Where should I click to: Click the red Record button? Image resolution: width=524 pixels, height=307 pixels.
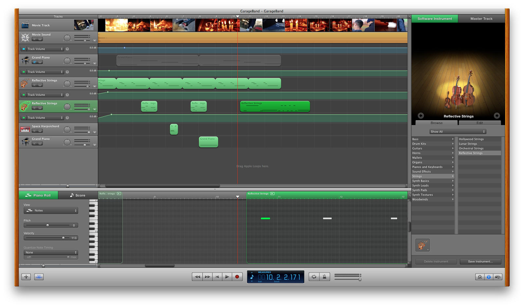pyautogui.click(x=237, y=277)
